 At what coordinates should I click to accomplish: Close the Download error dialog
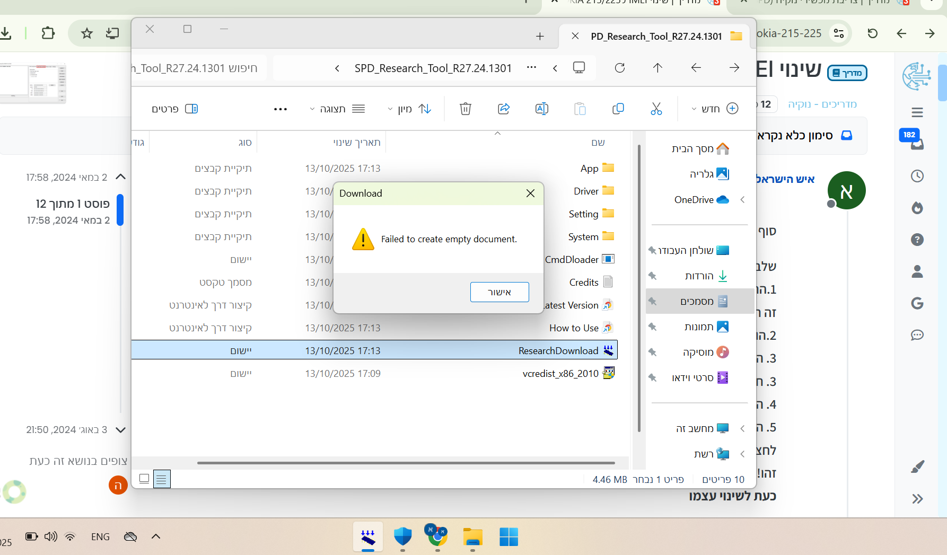coord(530,193)
